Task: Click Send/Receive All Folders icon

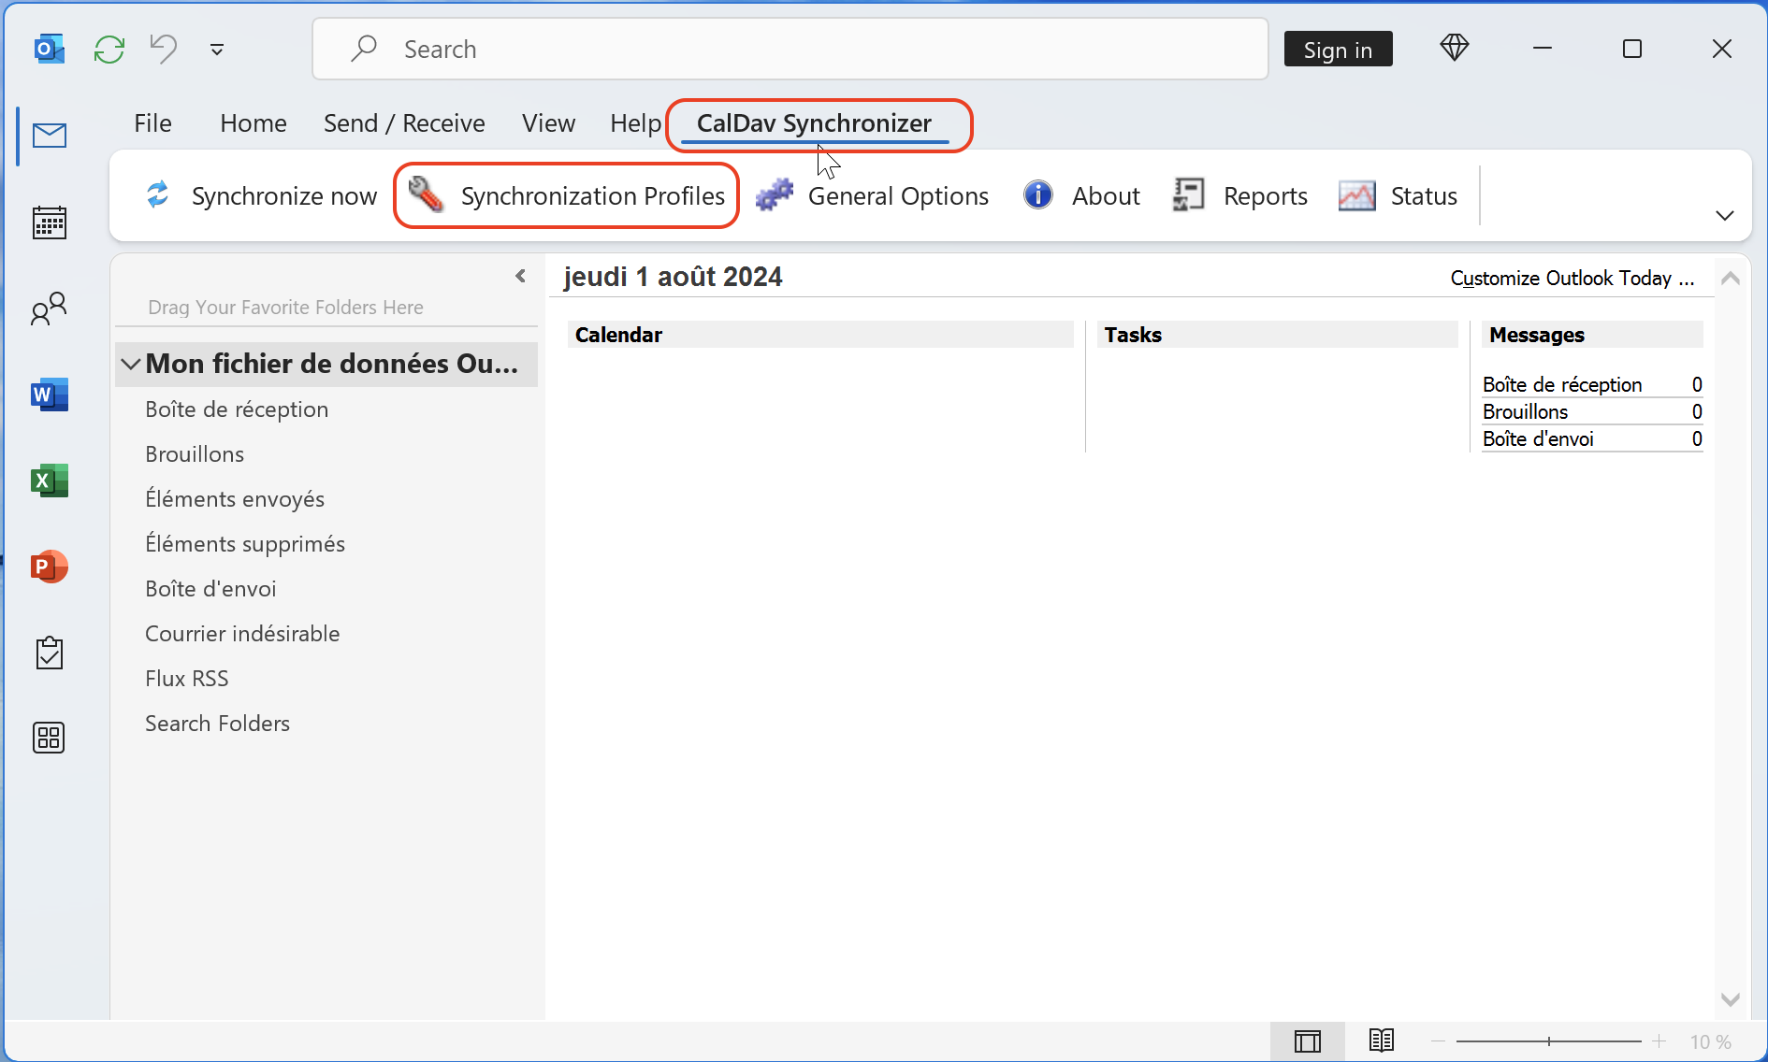Action: 109,49
